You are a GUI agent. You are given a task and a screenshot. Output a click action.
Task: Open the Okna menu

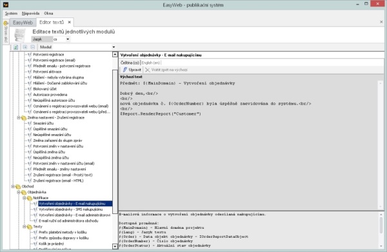[x=48, y=14]
